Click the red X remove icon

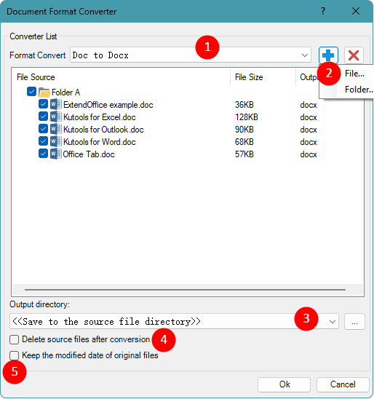(x=354, y=55)
